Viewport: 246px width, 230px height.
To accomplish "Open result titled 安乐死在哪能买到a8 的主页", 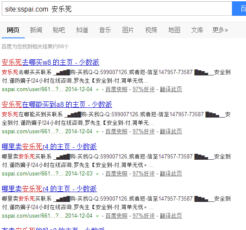I will [57, 104].
